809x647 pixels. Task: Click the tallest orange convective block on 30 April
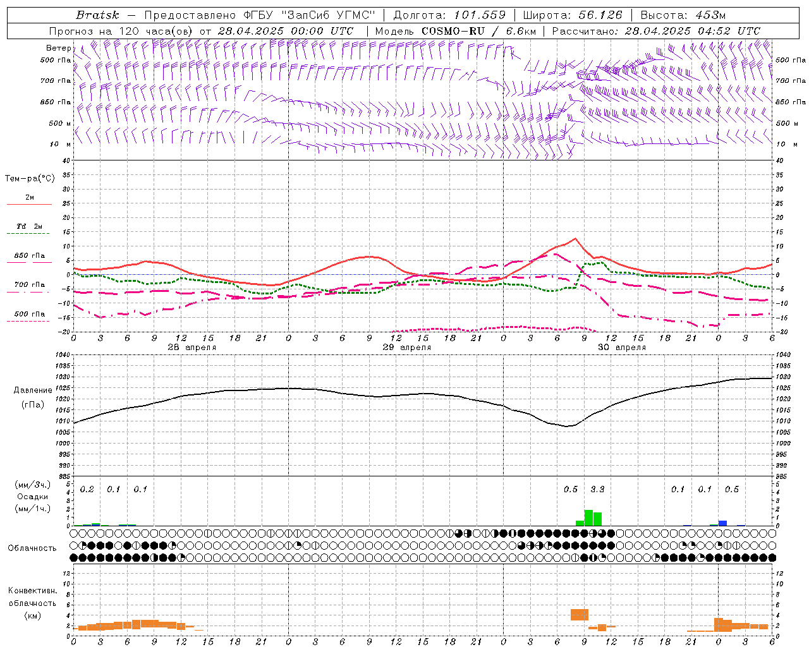(580, 615)
